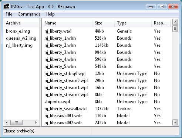Open the Help menu

tap(50, 14)
